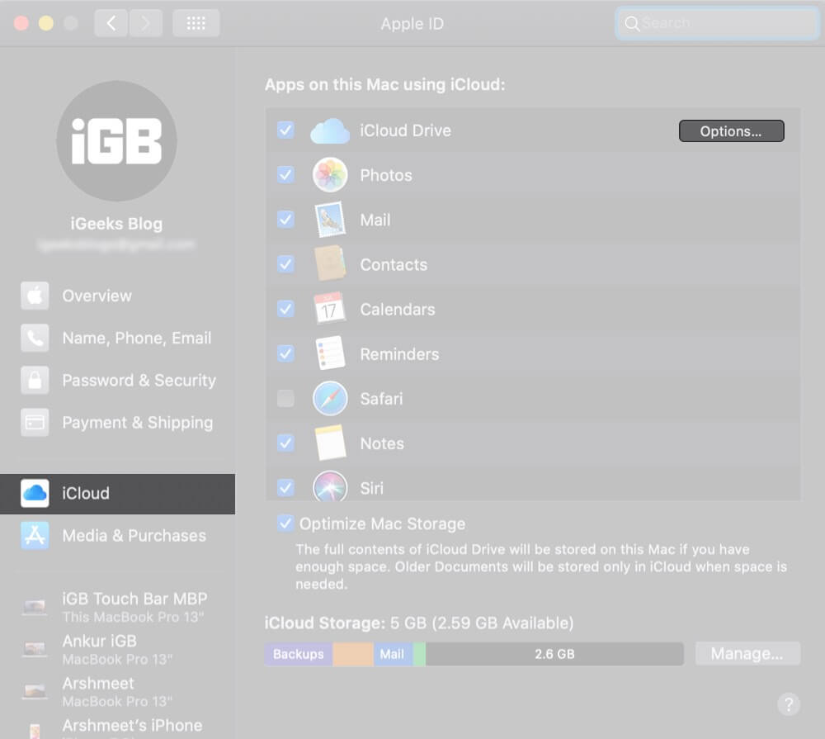Enable the Safari checkbox

285,399
